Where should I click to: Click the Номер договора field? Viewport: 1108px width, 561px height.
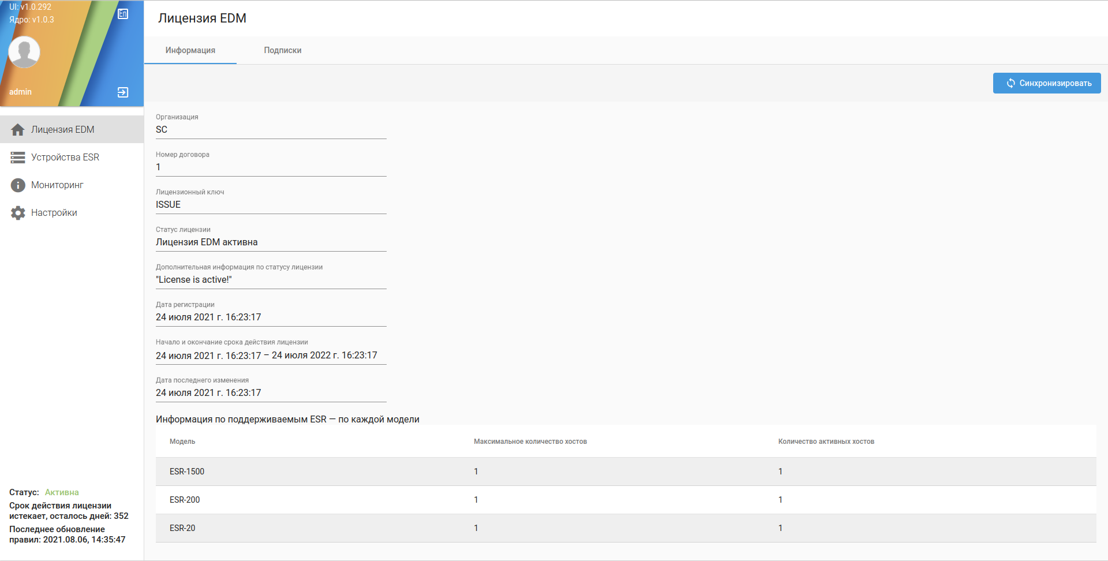pyautogui.click(x=271, y=167)
